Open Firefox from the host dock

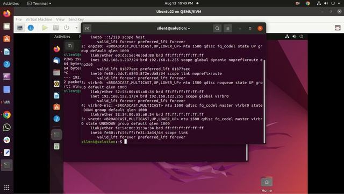pyautogui.click(x=7, y=13)
